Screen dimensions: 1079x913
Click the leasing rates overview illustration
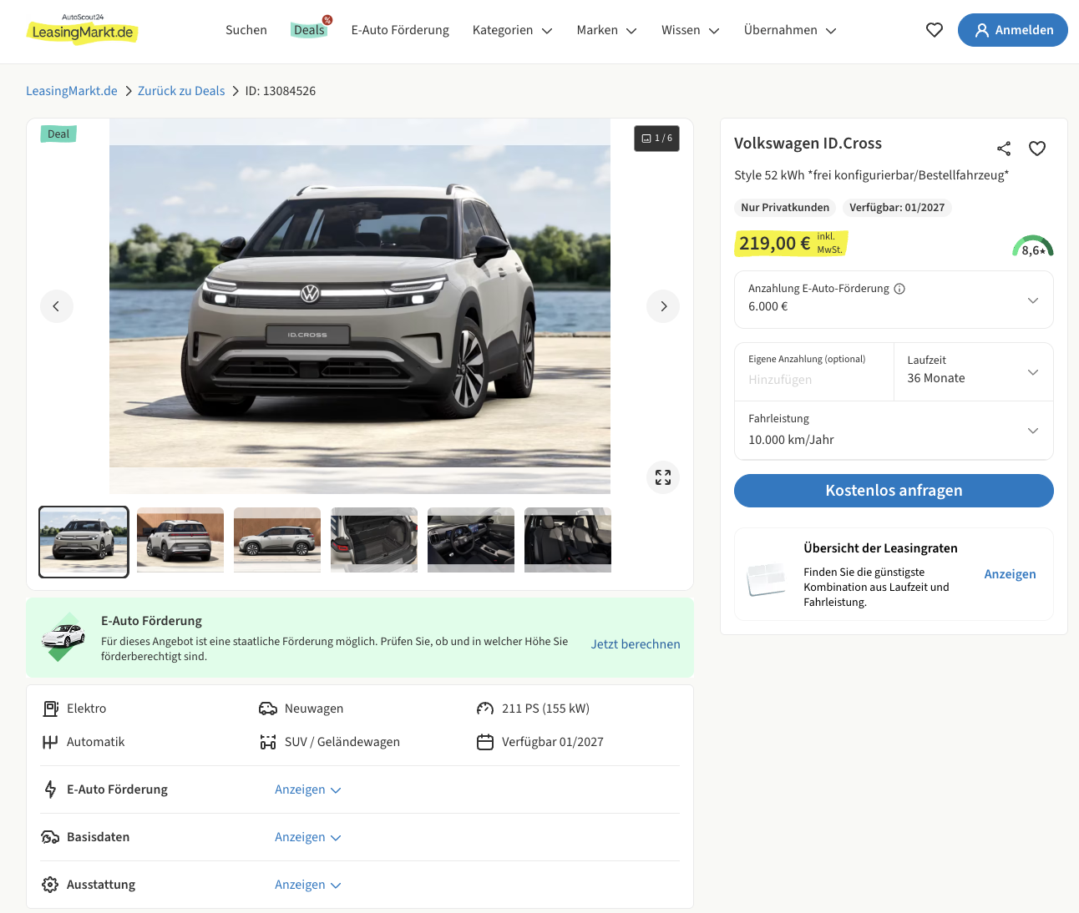point(766,578)
